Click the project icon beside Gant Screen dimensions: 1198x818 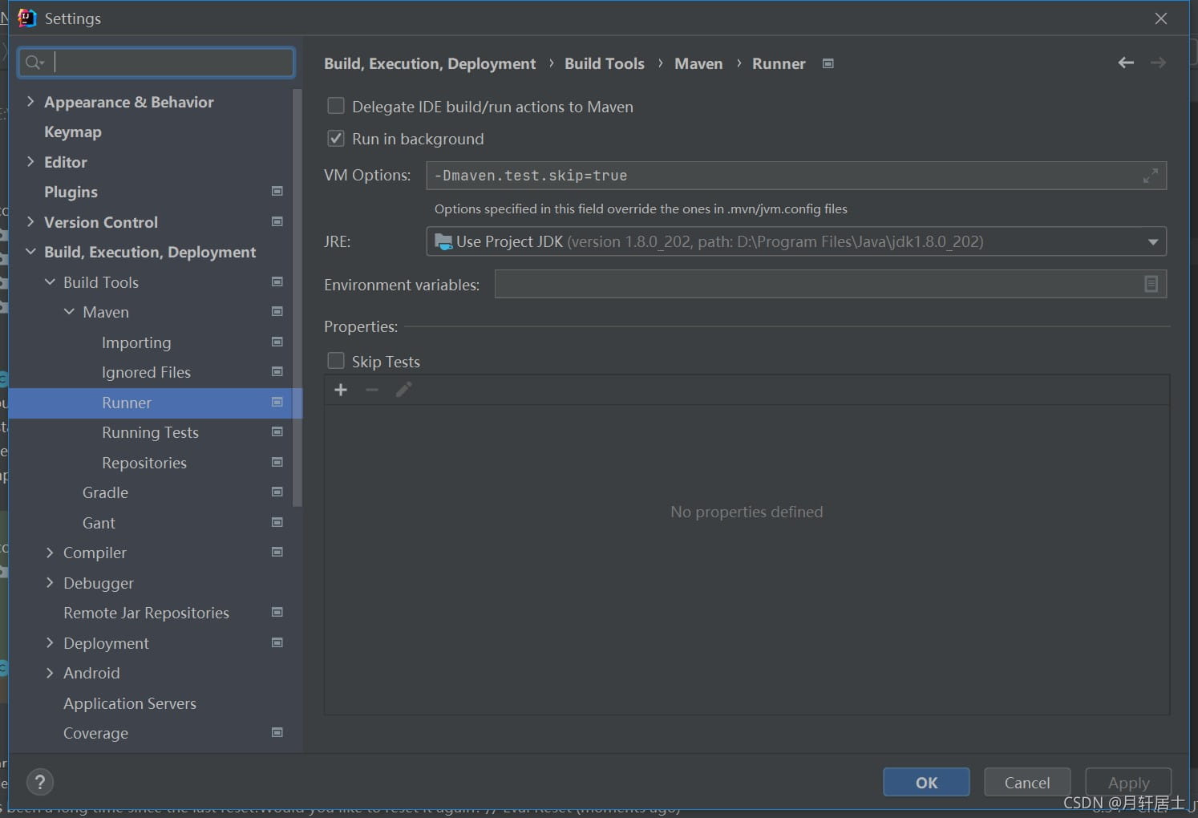(277, 522)
